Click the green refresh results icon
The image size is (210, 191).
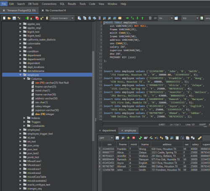tap(140, 138)
